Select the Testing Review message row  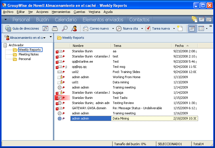(x=123, y=103)
